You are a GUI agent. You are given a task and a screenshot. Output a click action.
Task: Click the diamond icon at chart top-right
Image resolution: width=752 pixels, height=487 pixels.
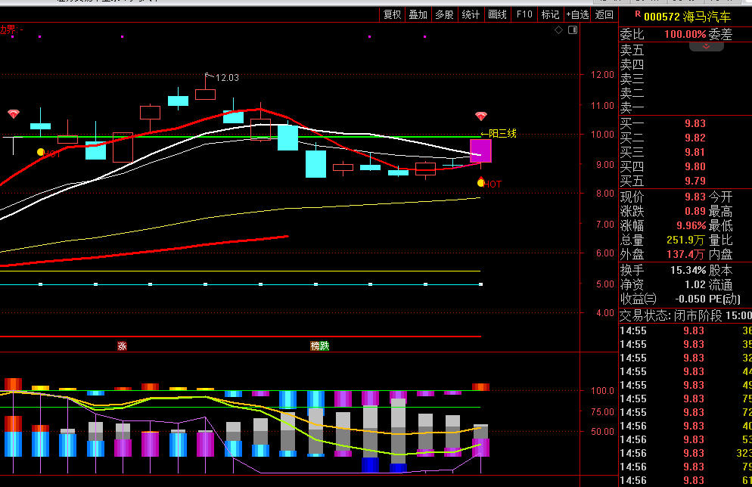point(558,30)
